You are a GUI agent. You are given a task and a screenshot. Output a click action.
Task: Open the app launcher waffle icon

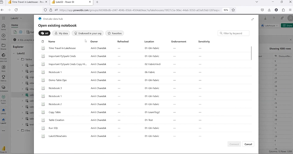click(3, 18)
